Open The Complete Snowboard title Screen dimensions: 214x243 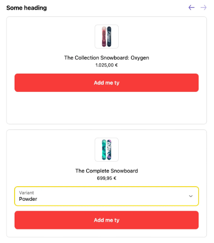coord(107,171)
